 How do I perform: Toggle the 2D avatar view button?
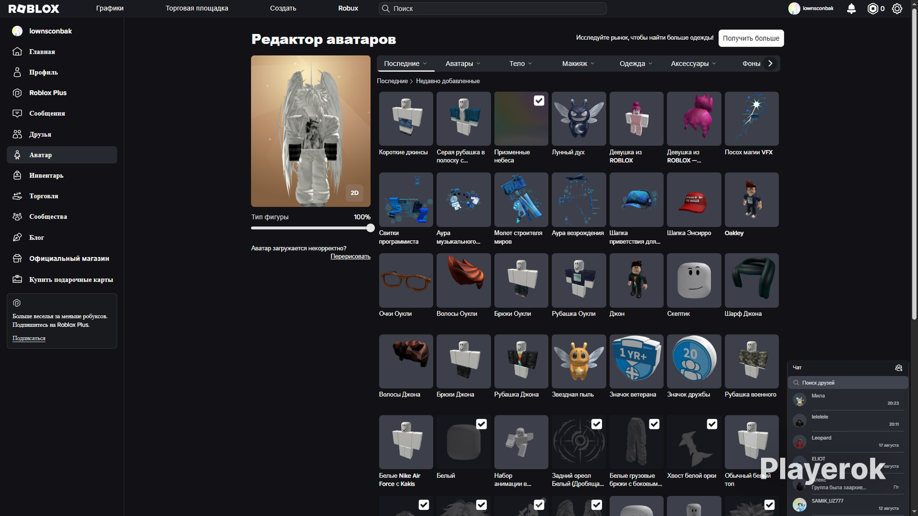(355, 193)
